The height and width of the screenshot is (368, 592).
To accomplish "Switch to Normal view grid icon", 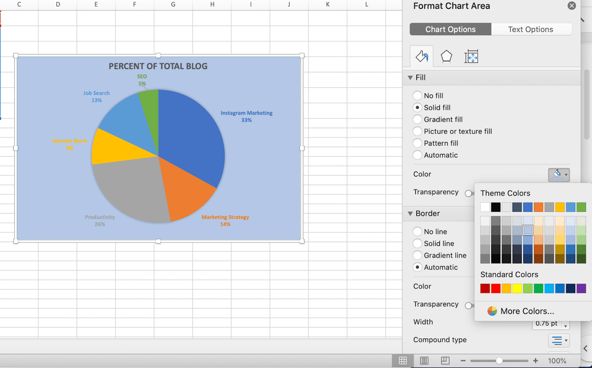I will 402,360.
